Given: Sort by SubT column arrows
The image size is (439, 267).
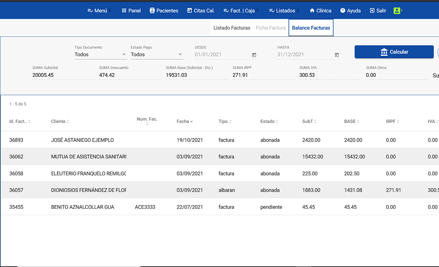Looking at the screenshot, I should tap(316, 122).
